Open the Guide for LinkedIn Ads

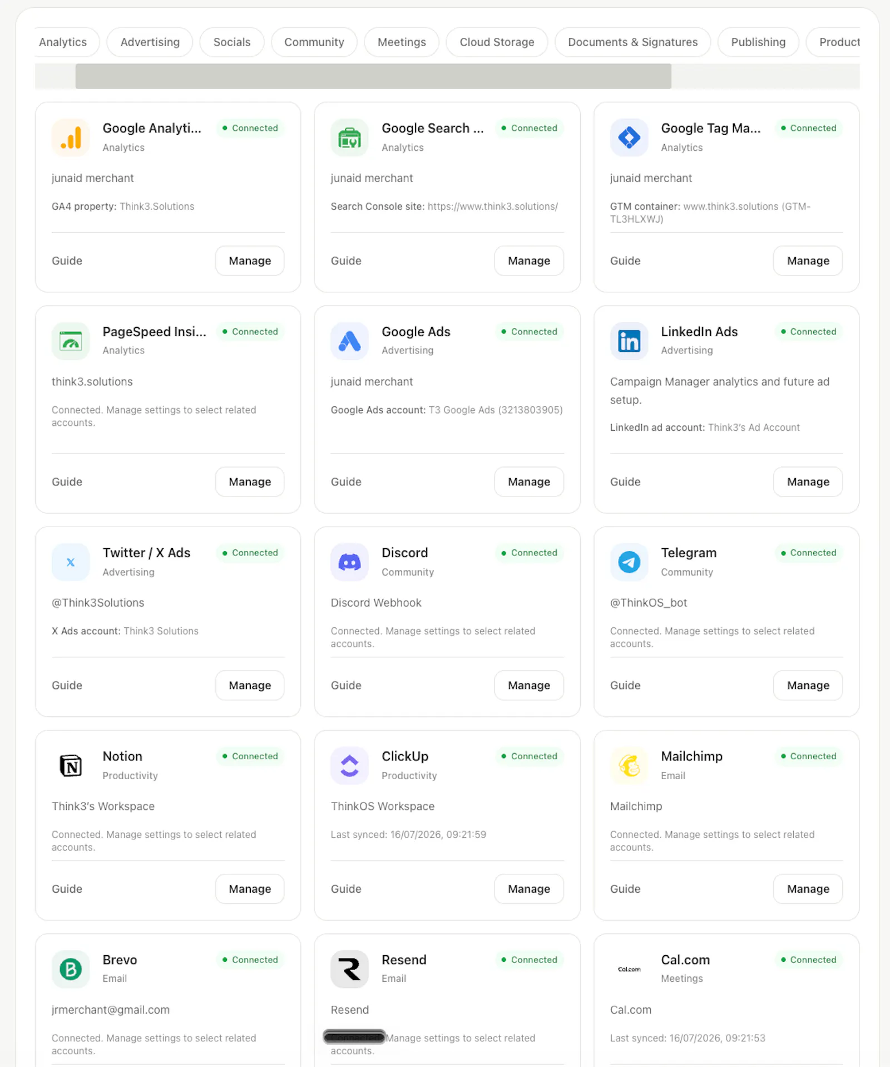tap(625, 481)
